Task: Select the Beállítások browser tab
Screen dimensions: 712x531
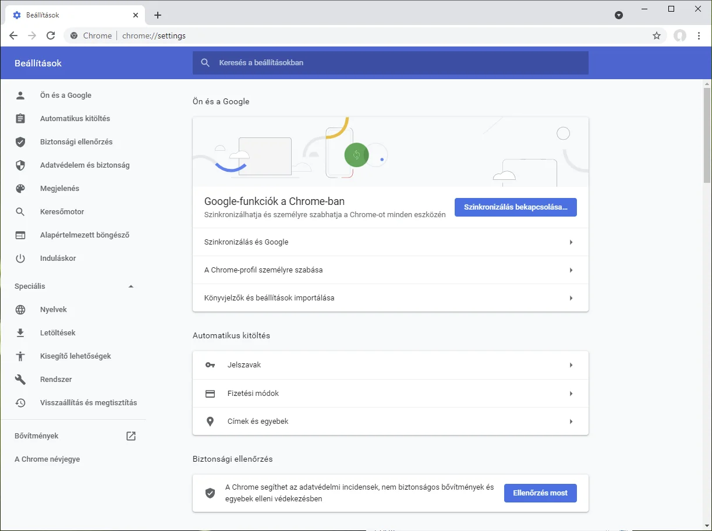Action: click(75, 15)
